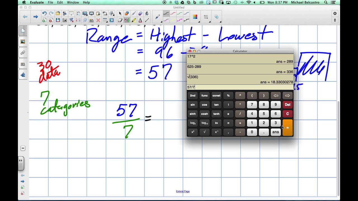Image resolution: width=358 pixels, height=201 pixels.
Task: Open the Page Sorter sidebar tab
Action: click(x=23, y=30)
